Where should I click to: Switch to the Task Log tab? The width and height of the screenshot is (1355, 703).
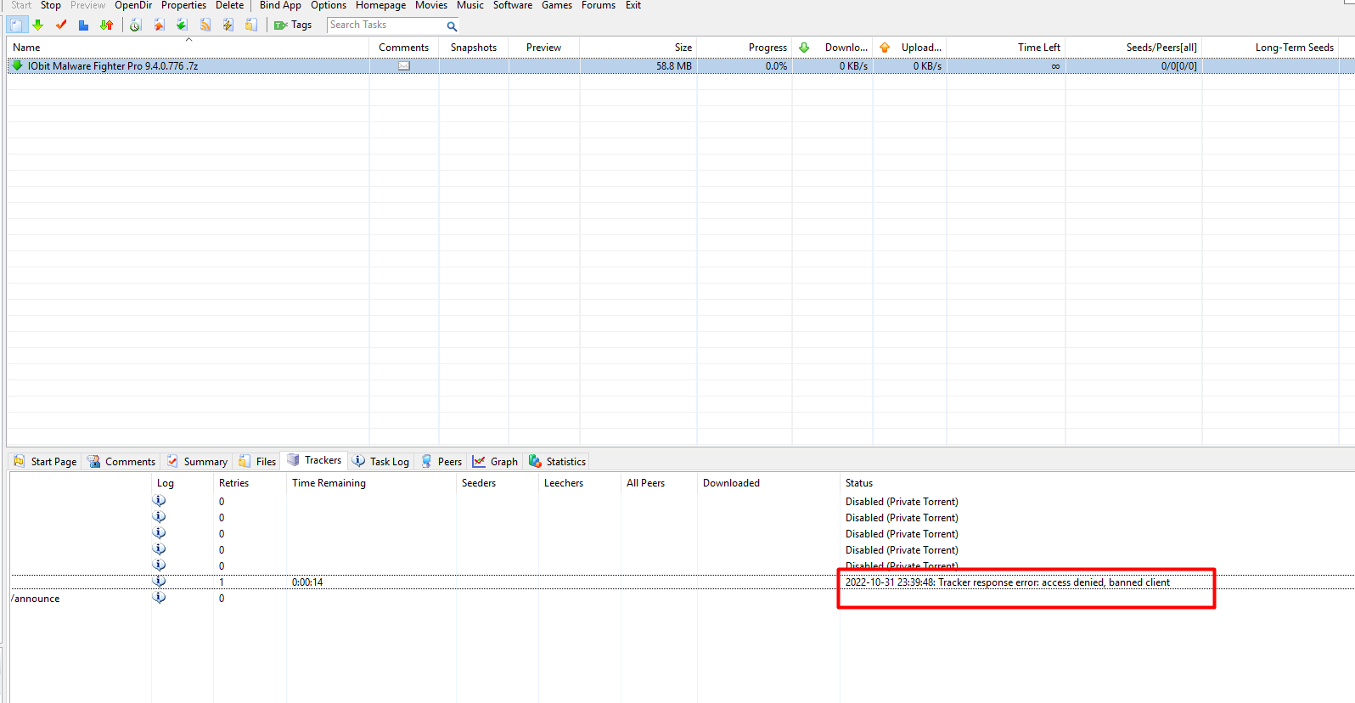click(x=381, y=461)
